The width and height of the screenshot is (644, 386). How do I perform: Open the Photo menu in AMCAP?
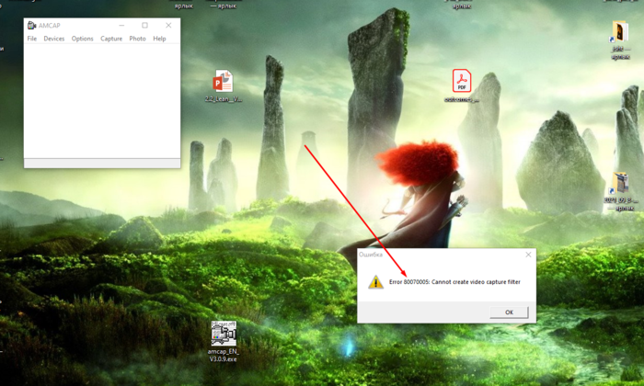pos(137,39)
